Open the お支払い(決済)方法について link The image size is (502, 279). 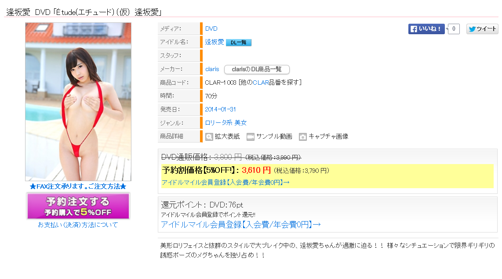78,225
